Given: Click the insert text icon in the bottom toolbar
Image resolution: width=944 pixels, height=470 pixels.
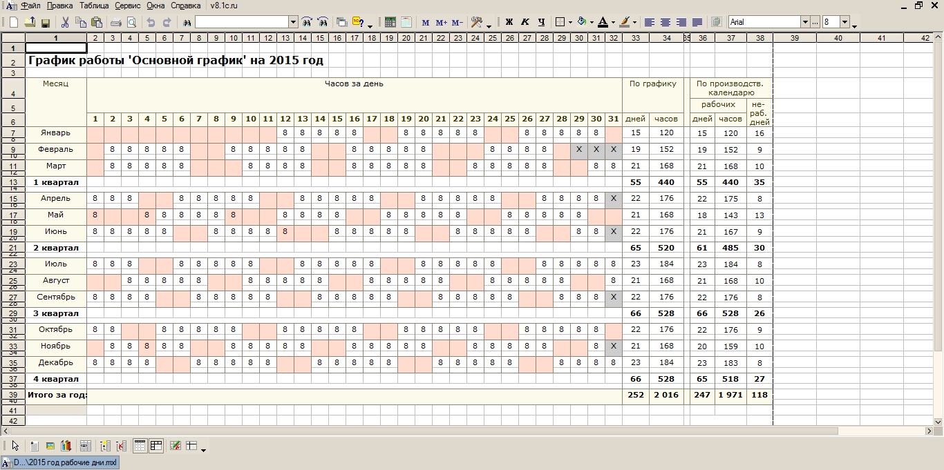Looking at the screenshot, I should pyautogui.click(x=35, y=446).
